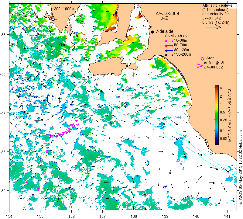Click the 'Altimetric sealevel' heading
The width and height of the screenshot is (243, 219).
pyautogui.click(x=217, y=5)
